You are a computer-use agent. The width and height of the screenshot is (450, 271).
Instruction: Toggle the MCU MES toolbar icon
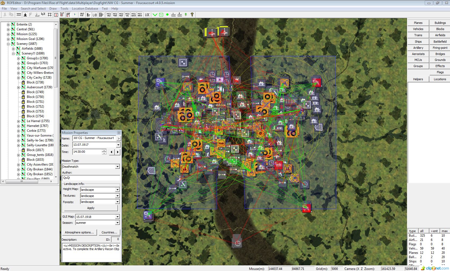click(121, 14)
